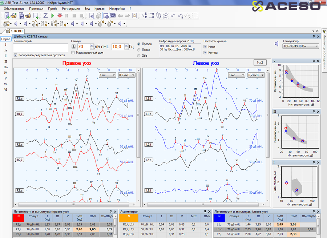Open left ear 0,2 мкВ amplitude dropdown
Screen dimensions: 327x238
256,75
